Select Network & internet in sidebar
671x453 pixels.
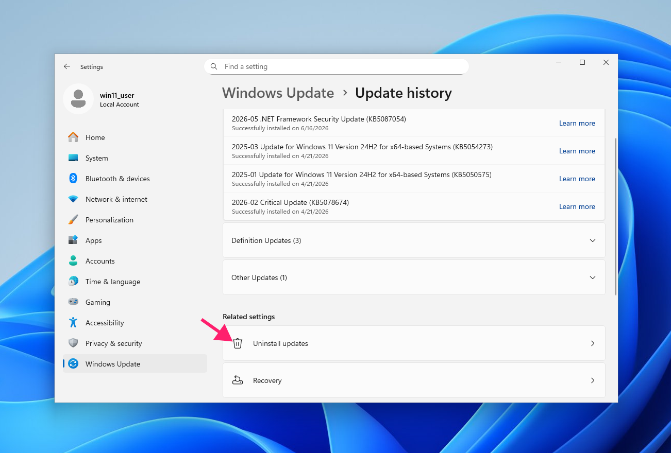[135, 199]
